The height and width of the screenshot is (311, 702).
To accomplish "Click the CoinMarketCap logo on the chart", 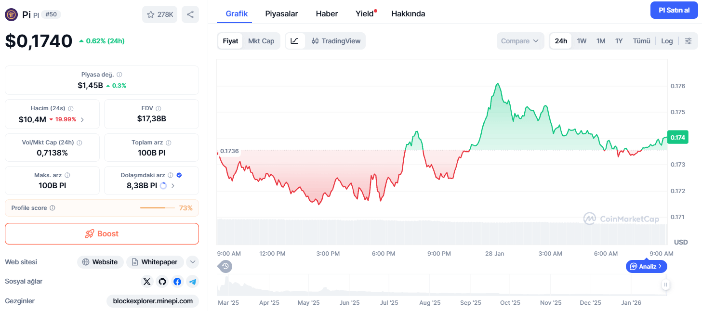I will [x=622, y=219].
